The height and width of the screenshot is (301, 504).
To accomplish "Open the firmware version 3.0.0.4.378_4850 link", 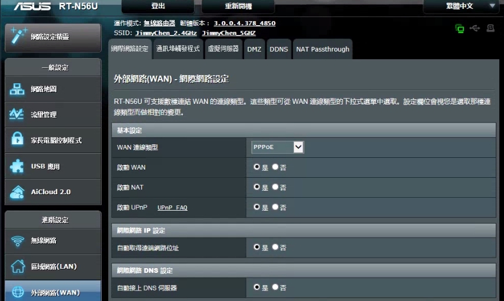I will [x=245, y=23].
